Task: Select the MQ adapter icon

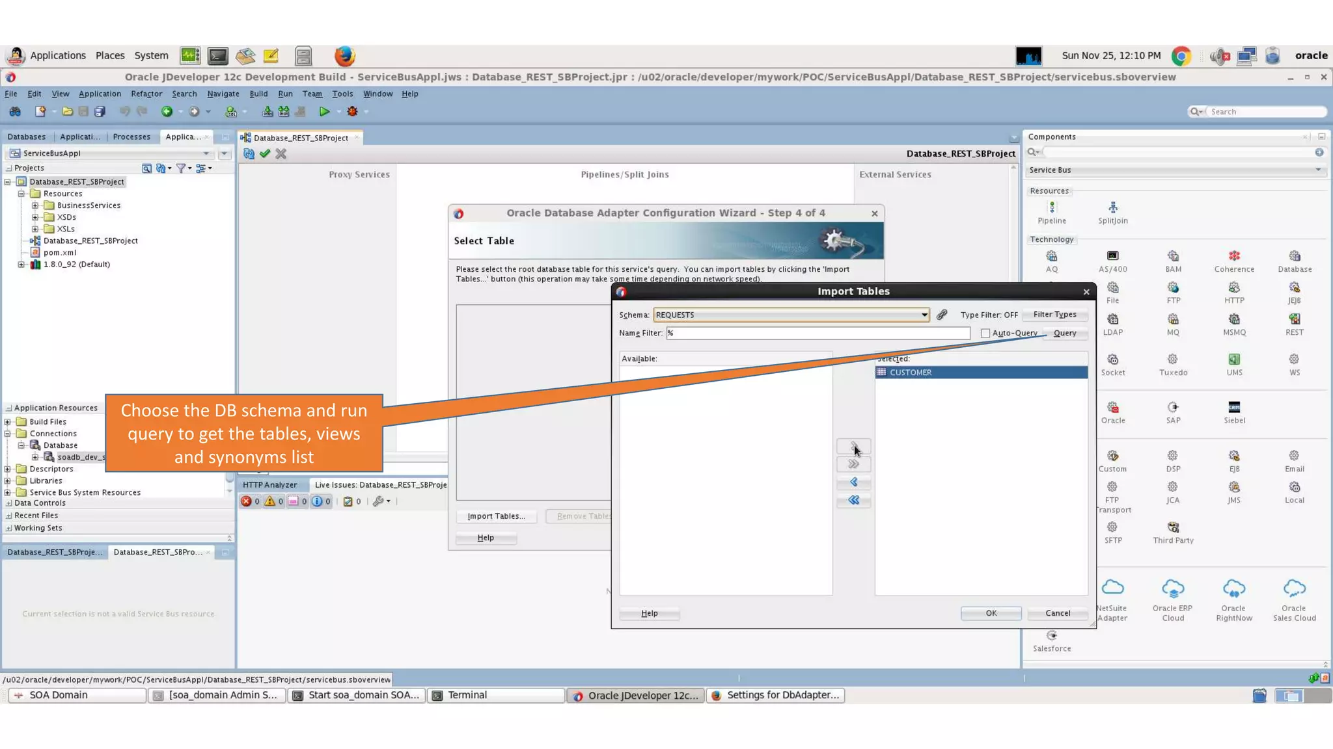Action: [1173, 320]
